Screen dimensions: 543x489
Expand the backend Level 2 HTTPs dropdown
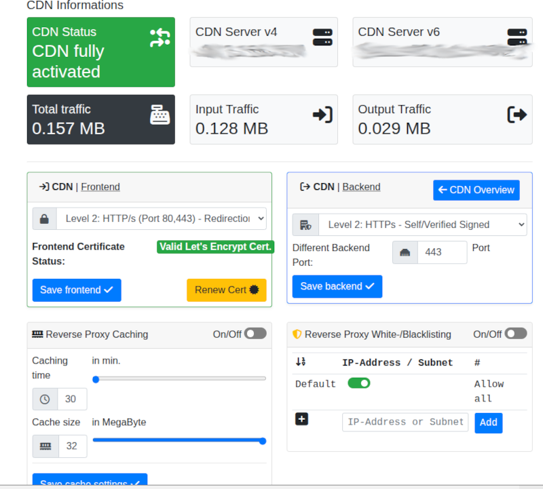click(x=422, y=224)
